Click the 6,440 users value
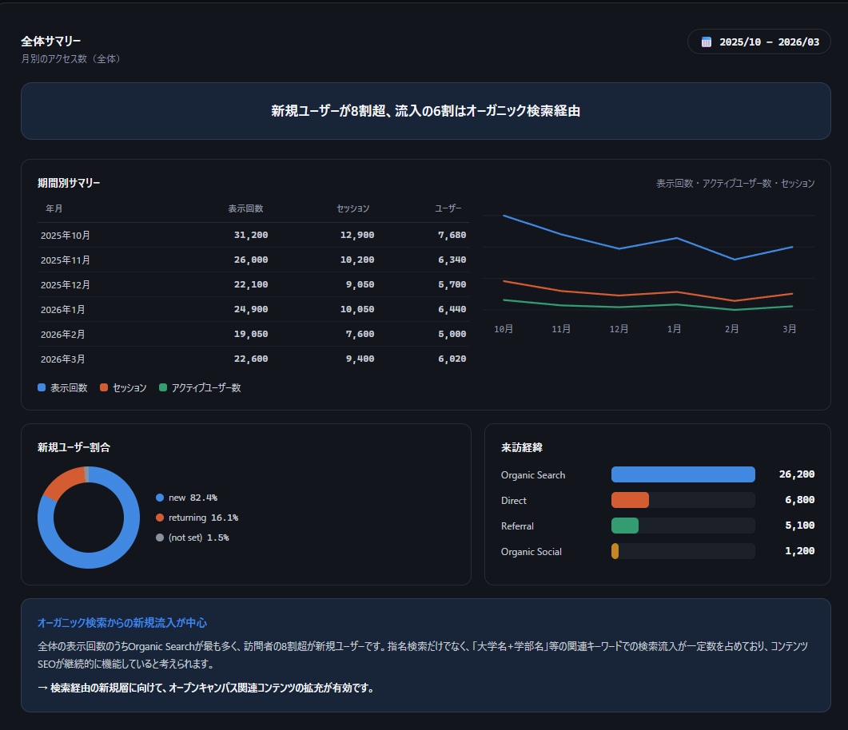848x730 pixels. (452, 310)
